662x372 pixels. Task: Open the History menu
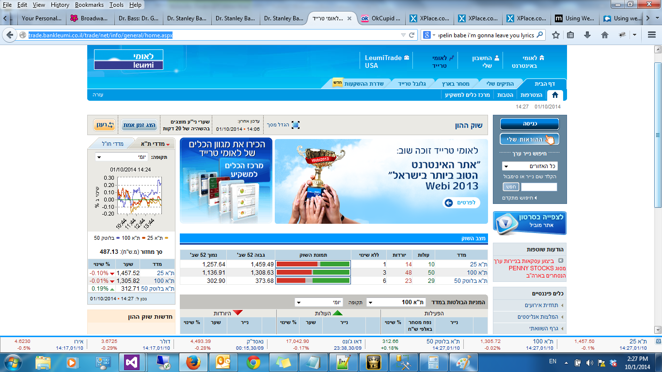[60, 4]
